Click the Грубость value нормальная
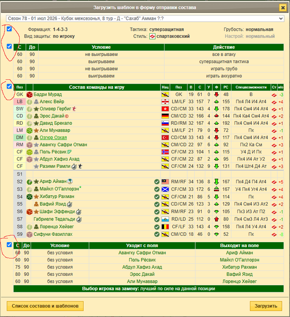The image size is (290, 317). (x=259, y=30)
